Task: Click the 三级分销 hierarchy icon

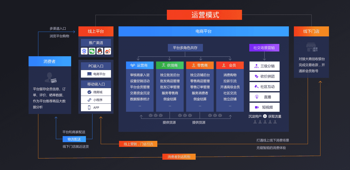Action: point(257,66)
